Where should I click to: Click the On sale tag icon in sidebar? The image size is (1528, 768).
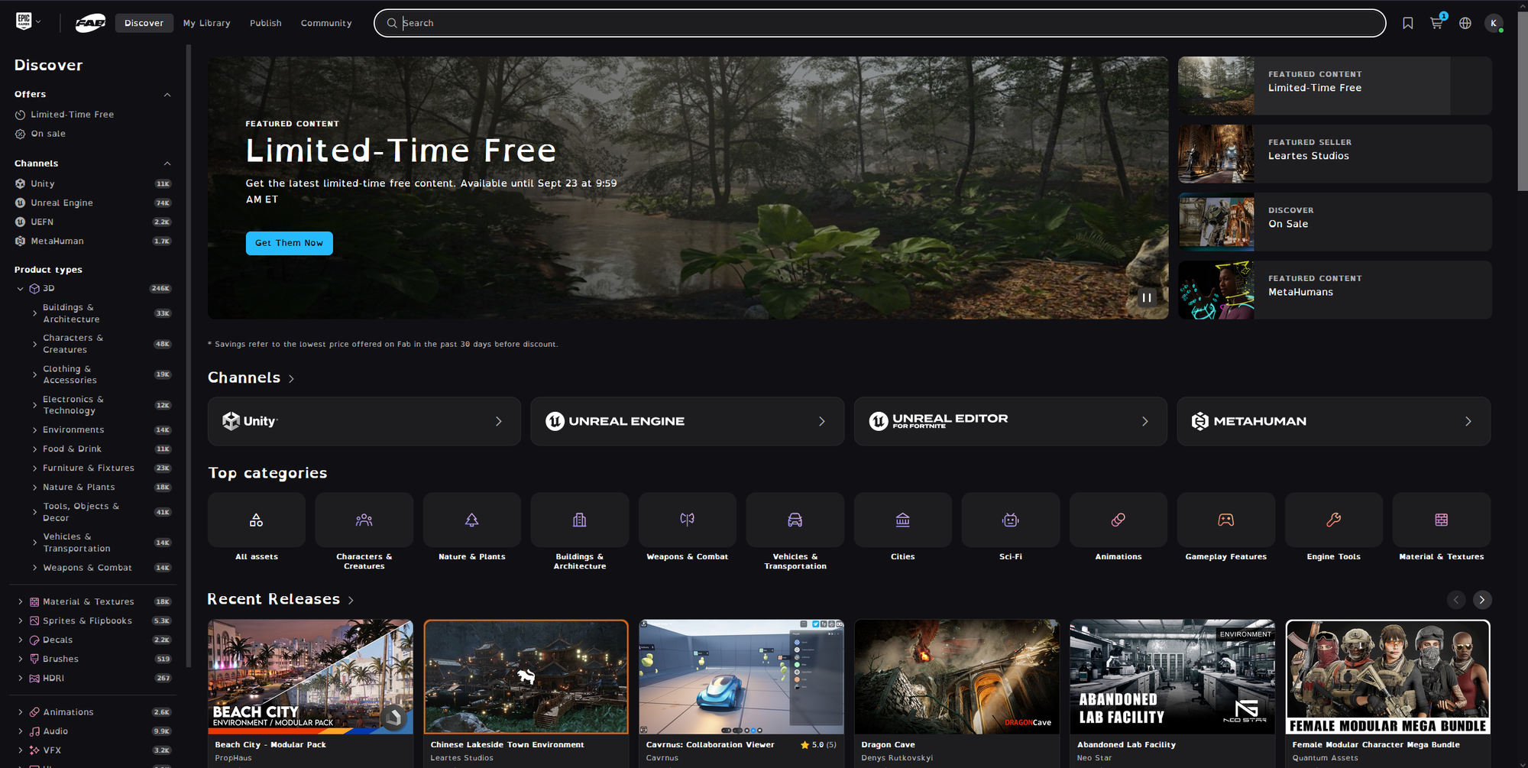point(21,134)
